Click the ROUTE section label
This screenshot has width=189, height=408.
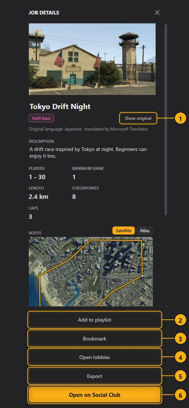(x=35, y=233)
